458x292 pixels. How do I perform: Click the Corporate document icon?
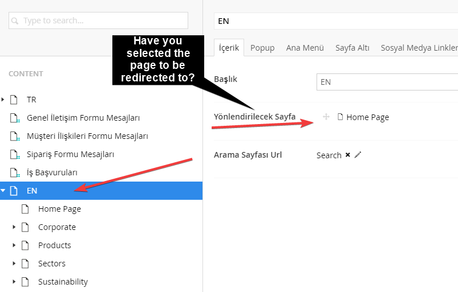pyautogui.click(x=25, y=227)
